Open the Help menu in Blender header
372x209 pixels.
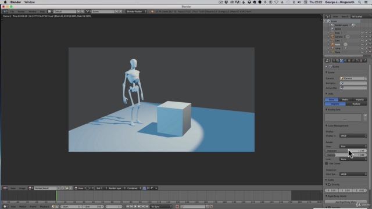coord(42,12)
